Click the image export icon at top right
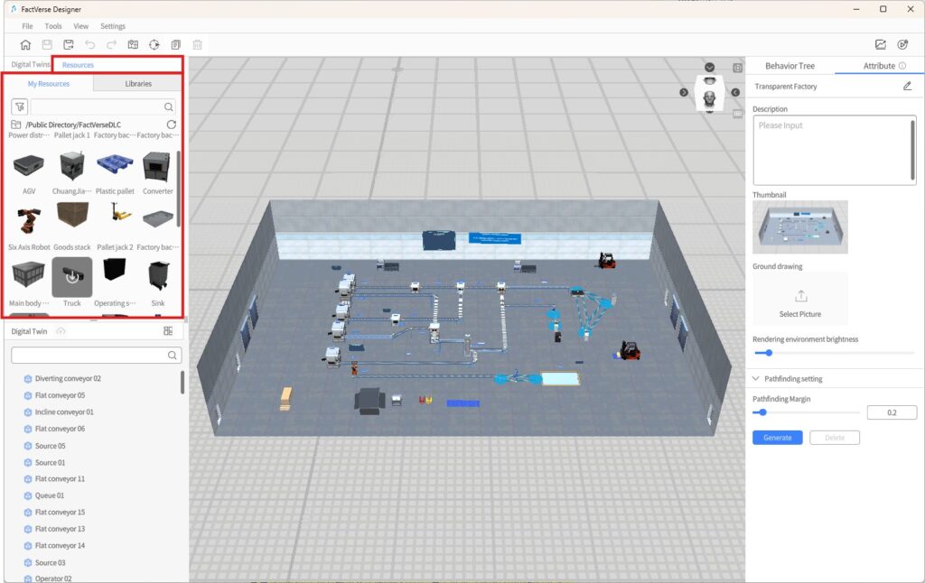The height and width of the screenshot is (583, 925). pyautogui.click(x=879, y=42)
